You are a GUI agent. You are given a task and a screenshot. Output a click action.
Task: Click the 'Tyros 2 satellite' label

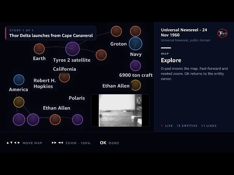(72, 60)
